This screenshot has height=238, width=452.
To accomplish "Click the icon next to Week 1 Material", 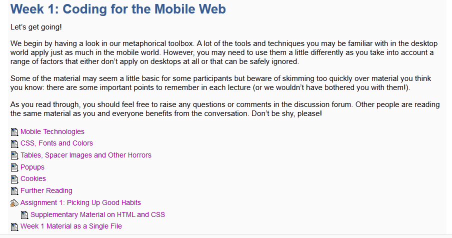I will click(14, 226).
